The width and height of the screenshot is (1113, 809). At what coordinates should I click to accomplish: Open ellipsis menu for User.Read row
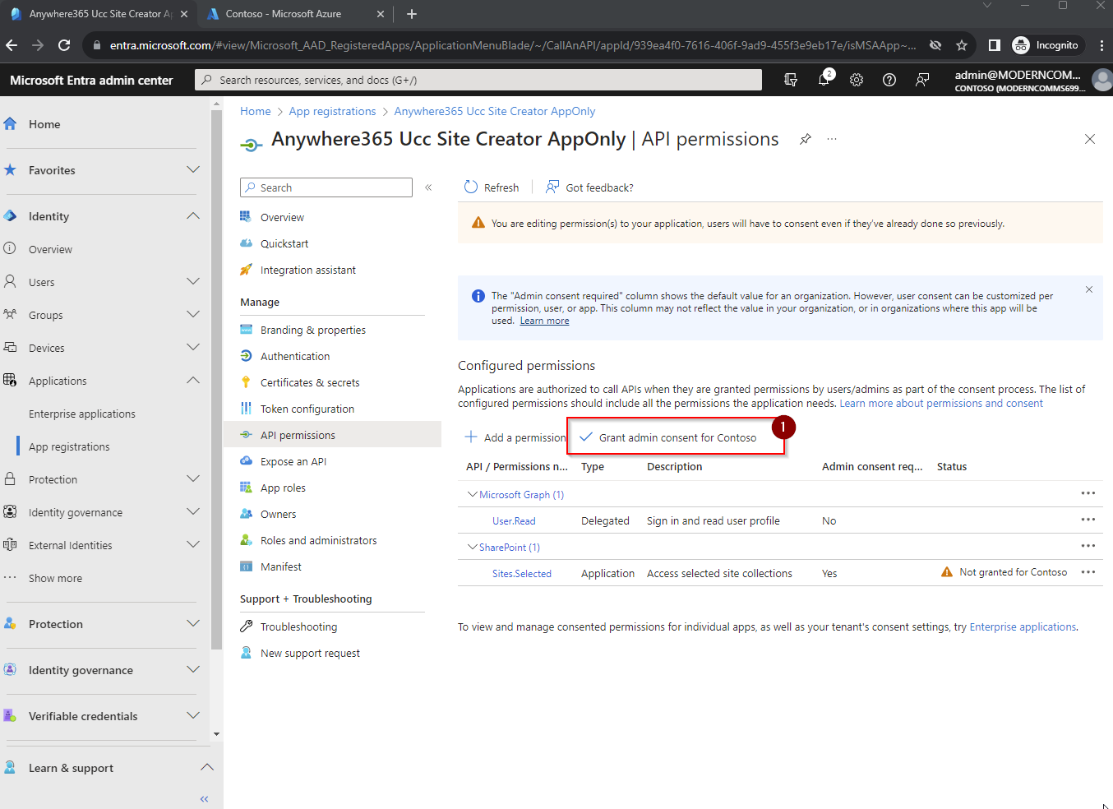(x=1088, y=520)
